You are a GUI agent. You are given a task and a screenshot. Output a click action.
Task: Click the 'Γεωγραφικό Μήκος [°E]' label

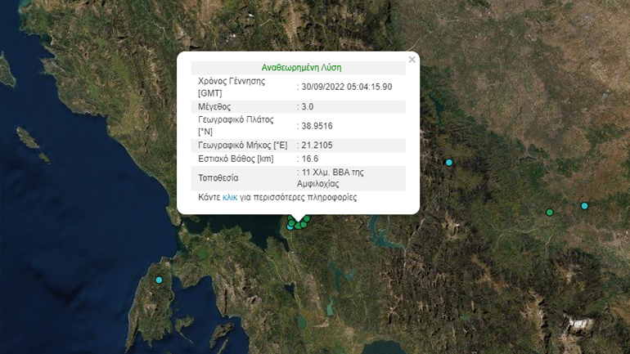[x=241, y=146]
